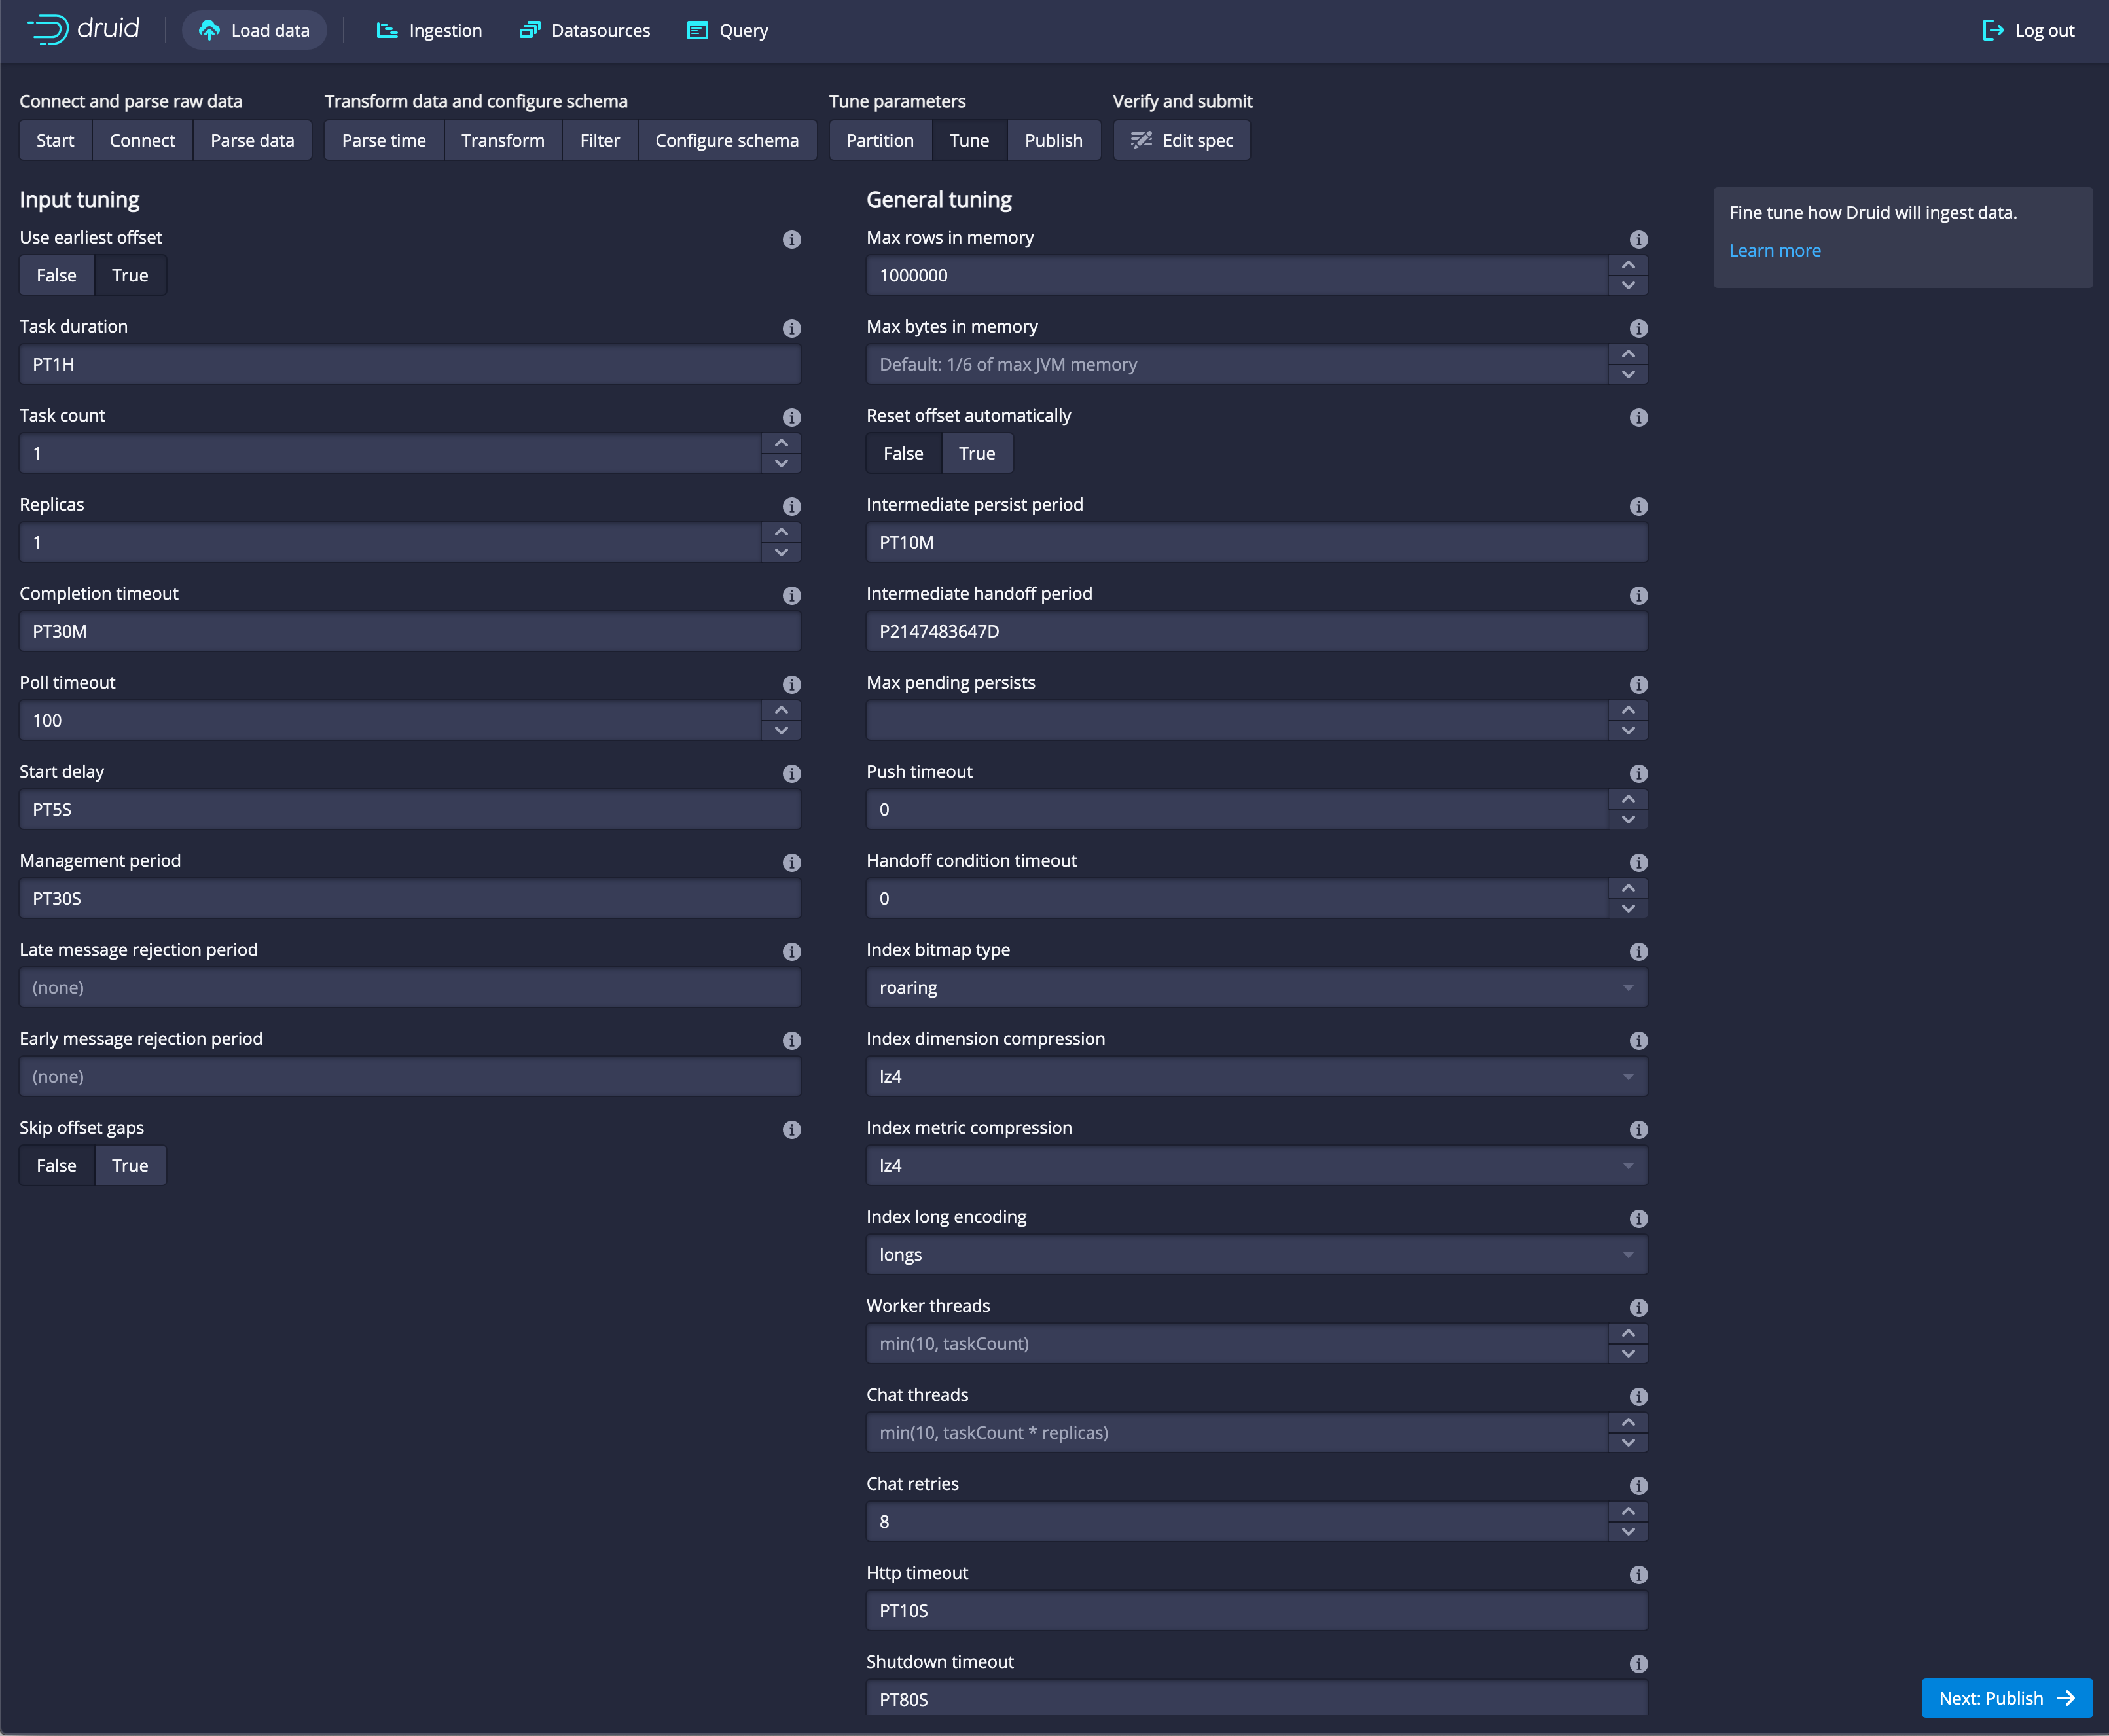2109x1736 pixels.
Task: Click info icon for Late message rejection period
Action: (x=791, y=951)
